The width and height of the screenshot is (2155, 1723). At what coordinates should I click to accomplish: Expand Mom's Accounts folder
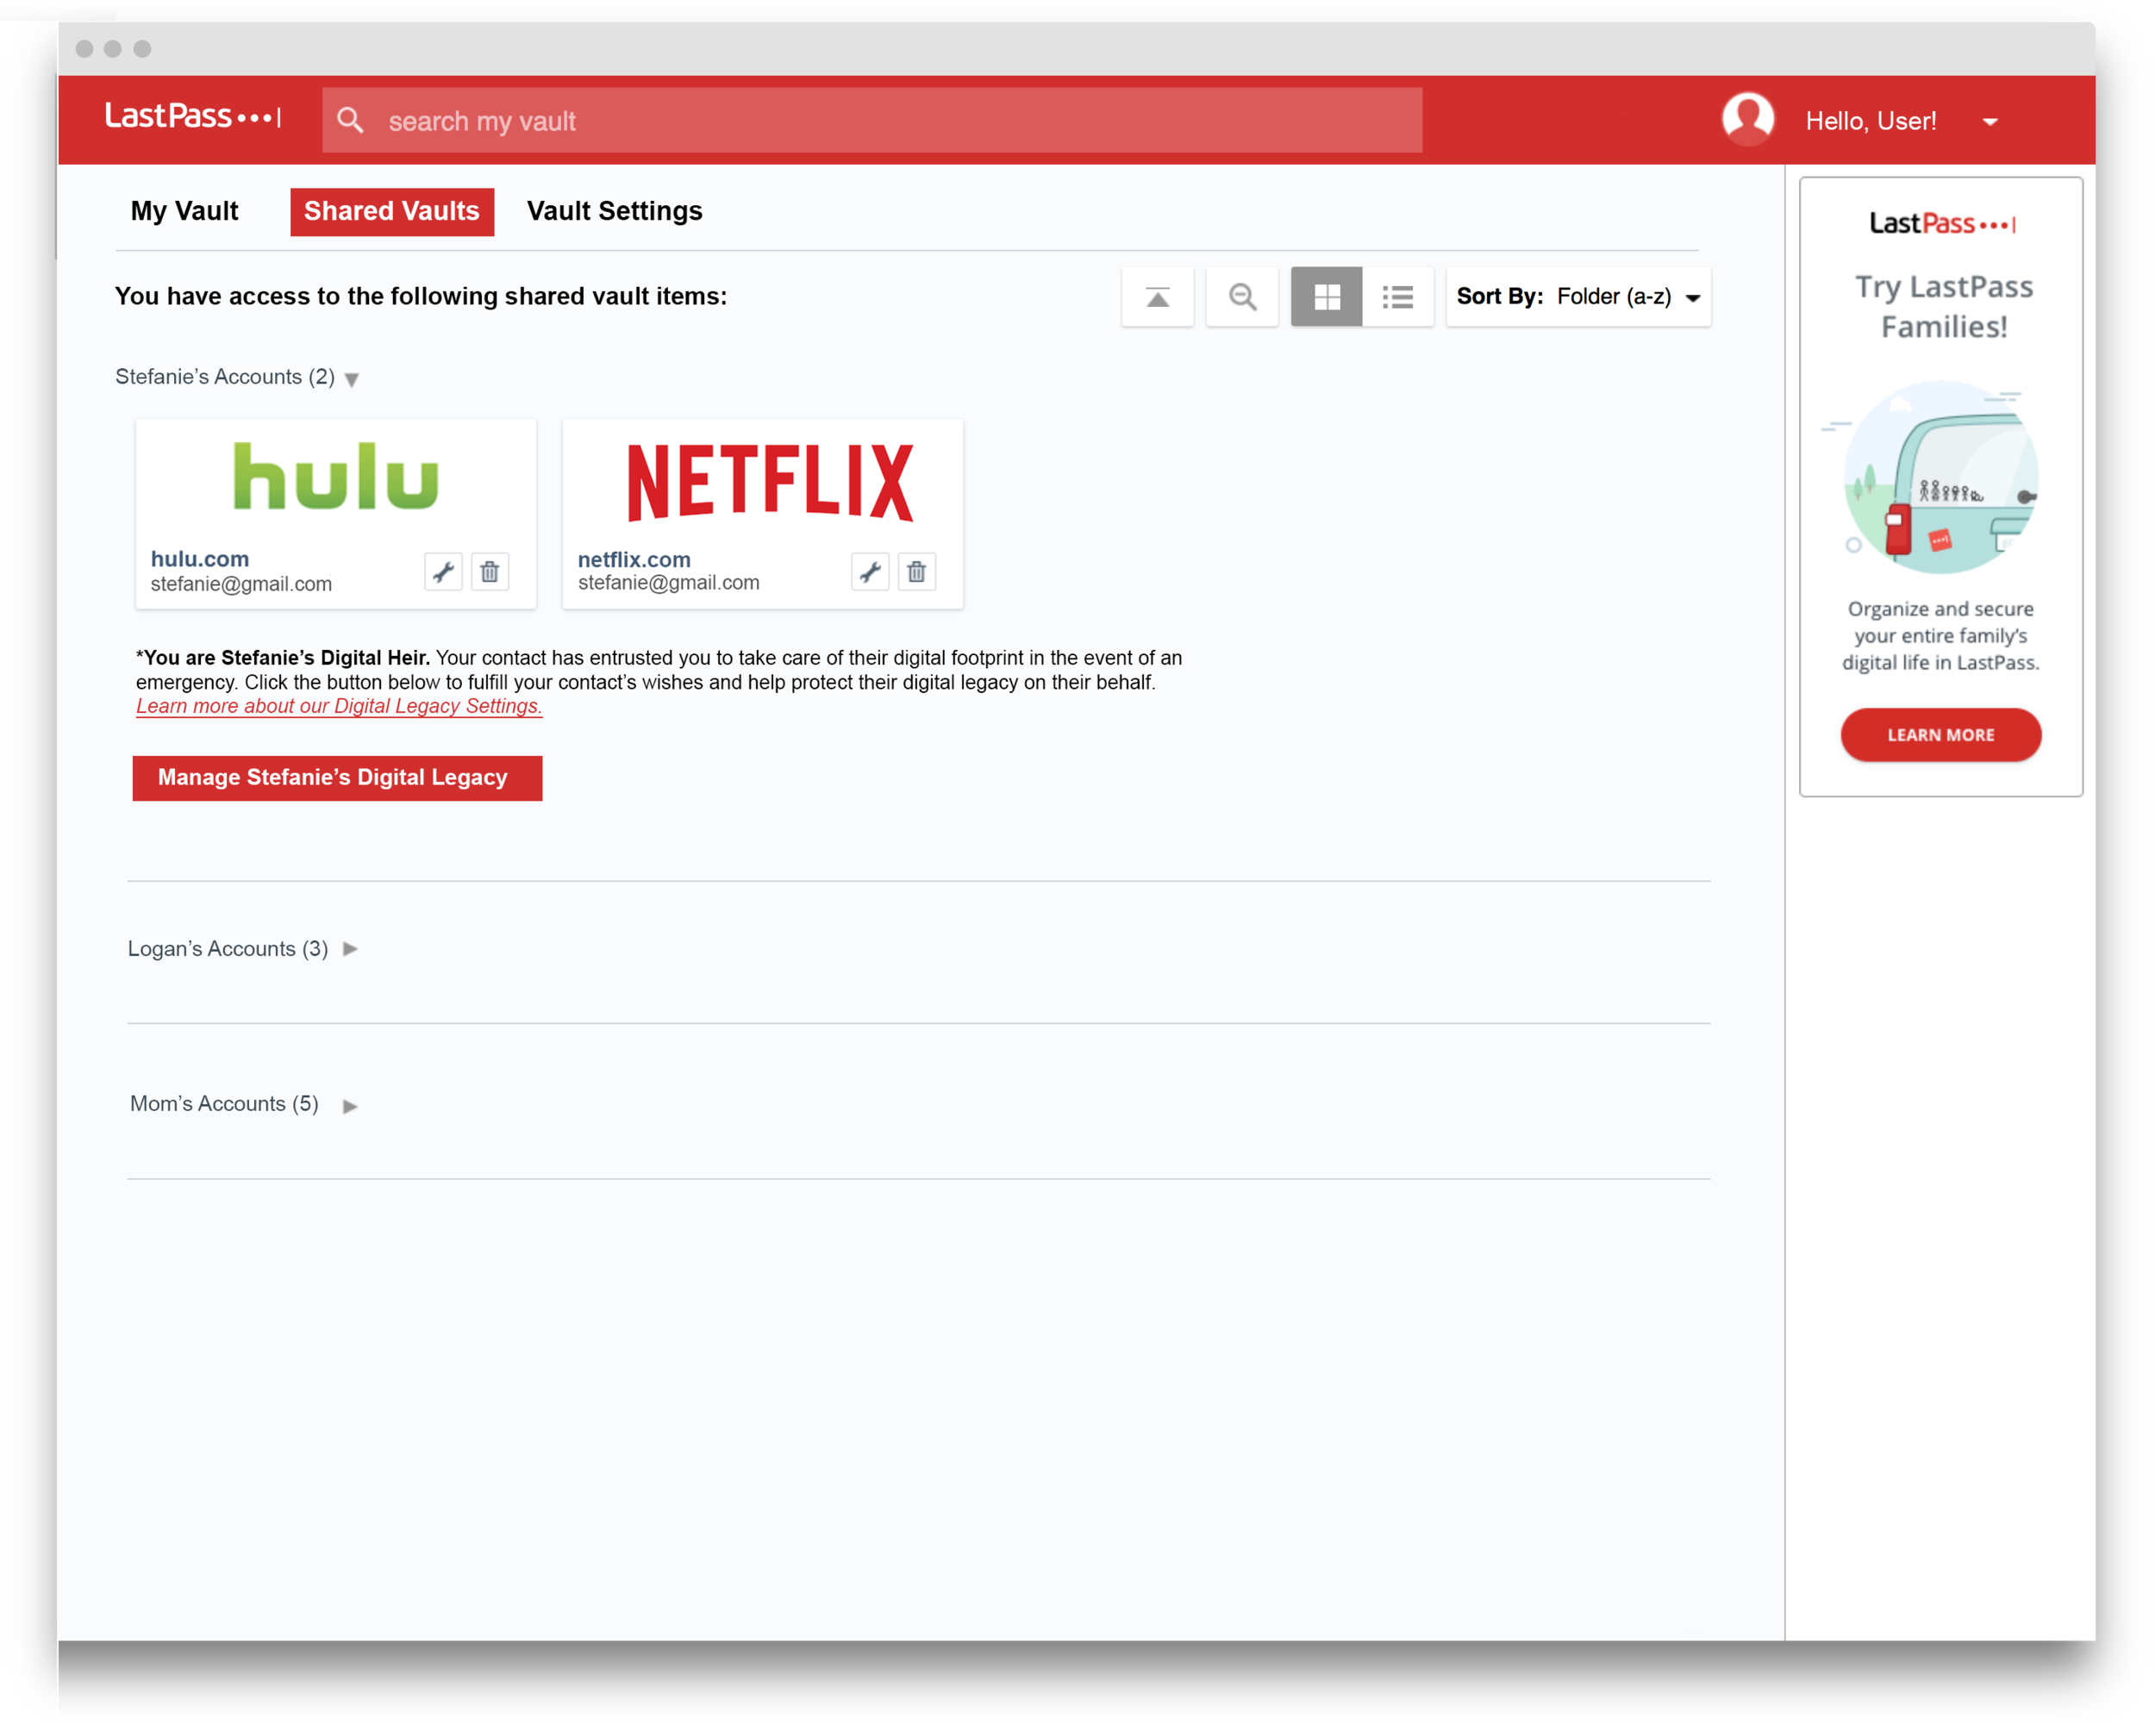350,1105
